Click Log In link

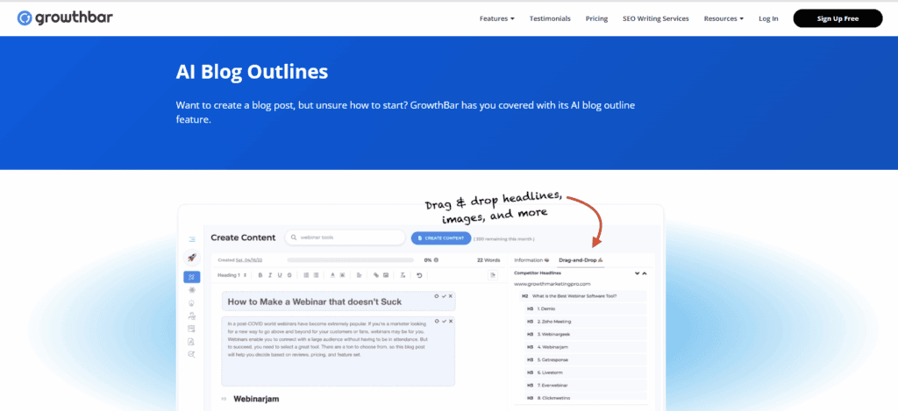coord(768,18)
